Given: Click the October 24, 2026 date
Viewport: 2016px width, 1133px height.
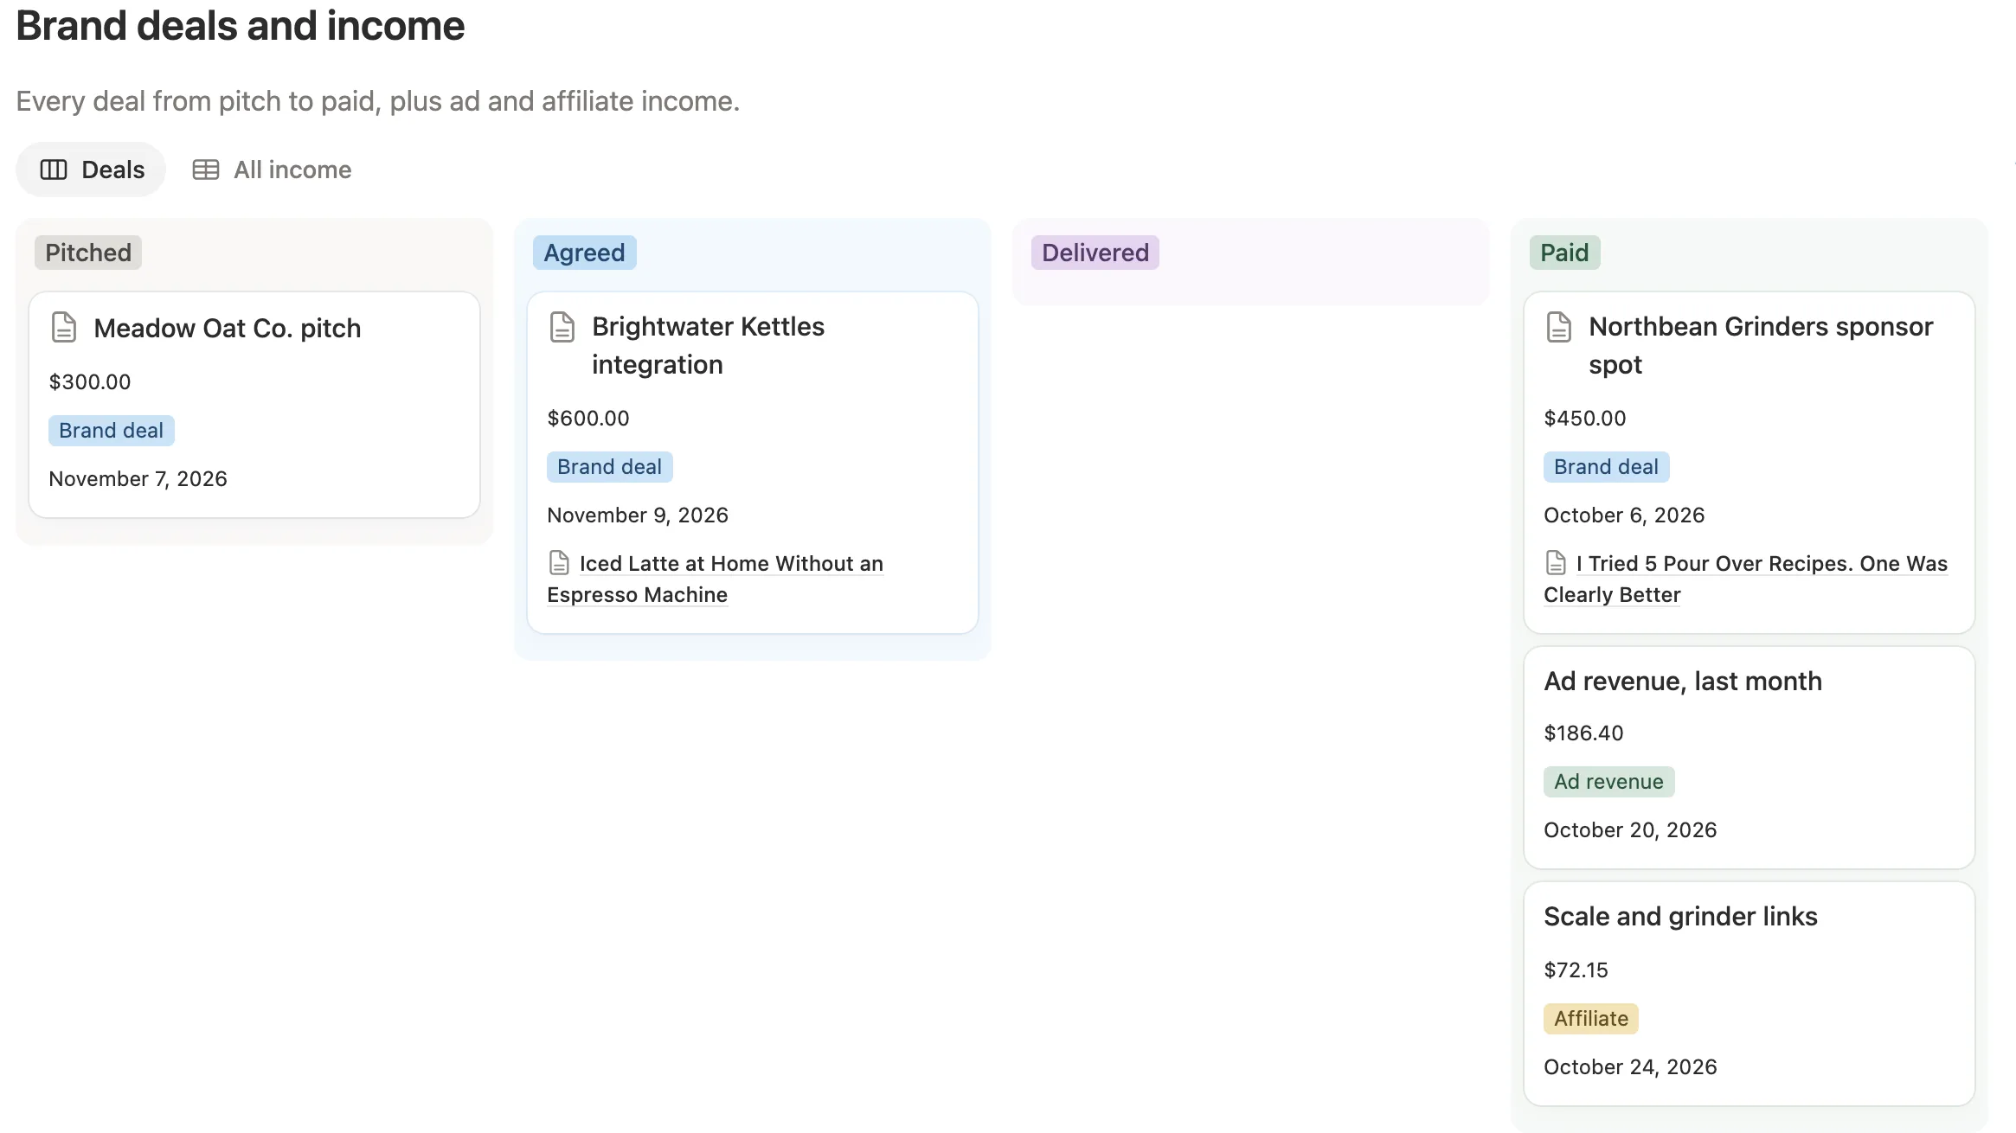Looking at the screenshot, I should [1630, 1067].
